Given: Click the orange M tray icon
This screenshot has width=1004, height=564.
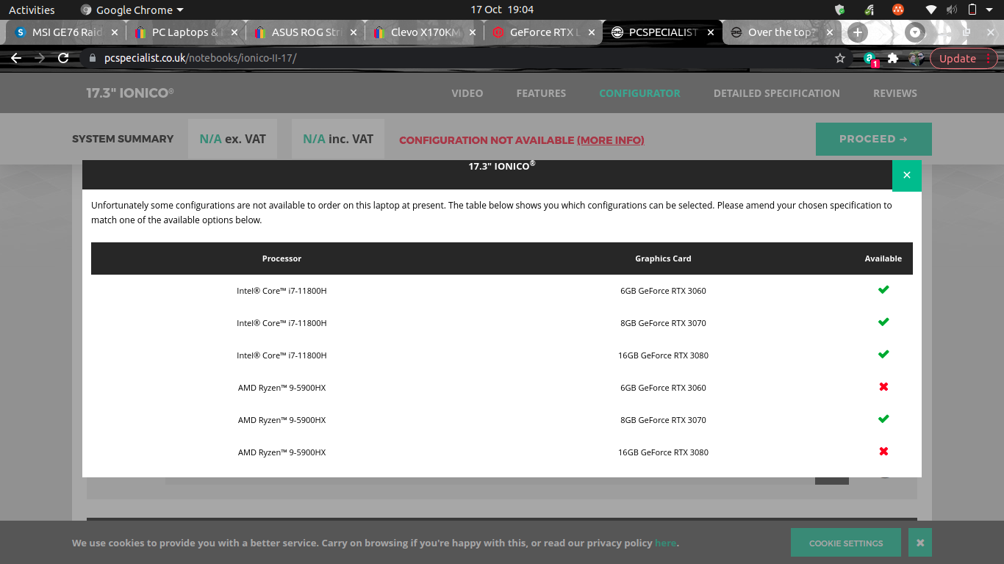Looking at the screenshot, I should pyautogui.click(x=897, y=10).
